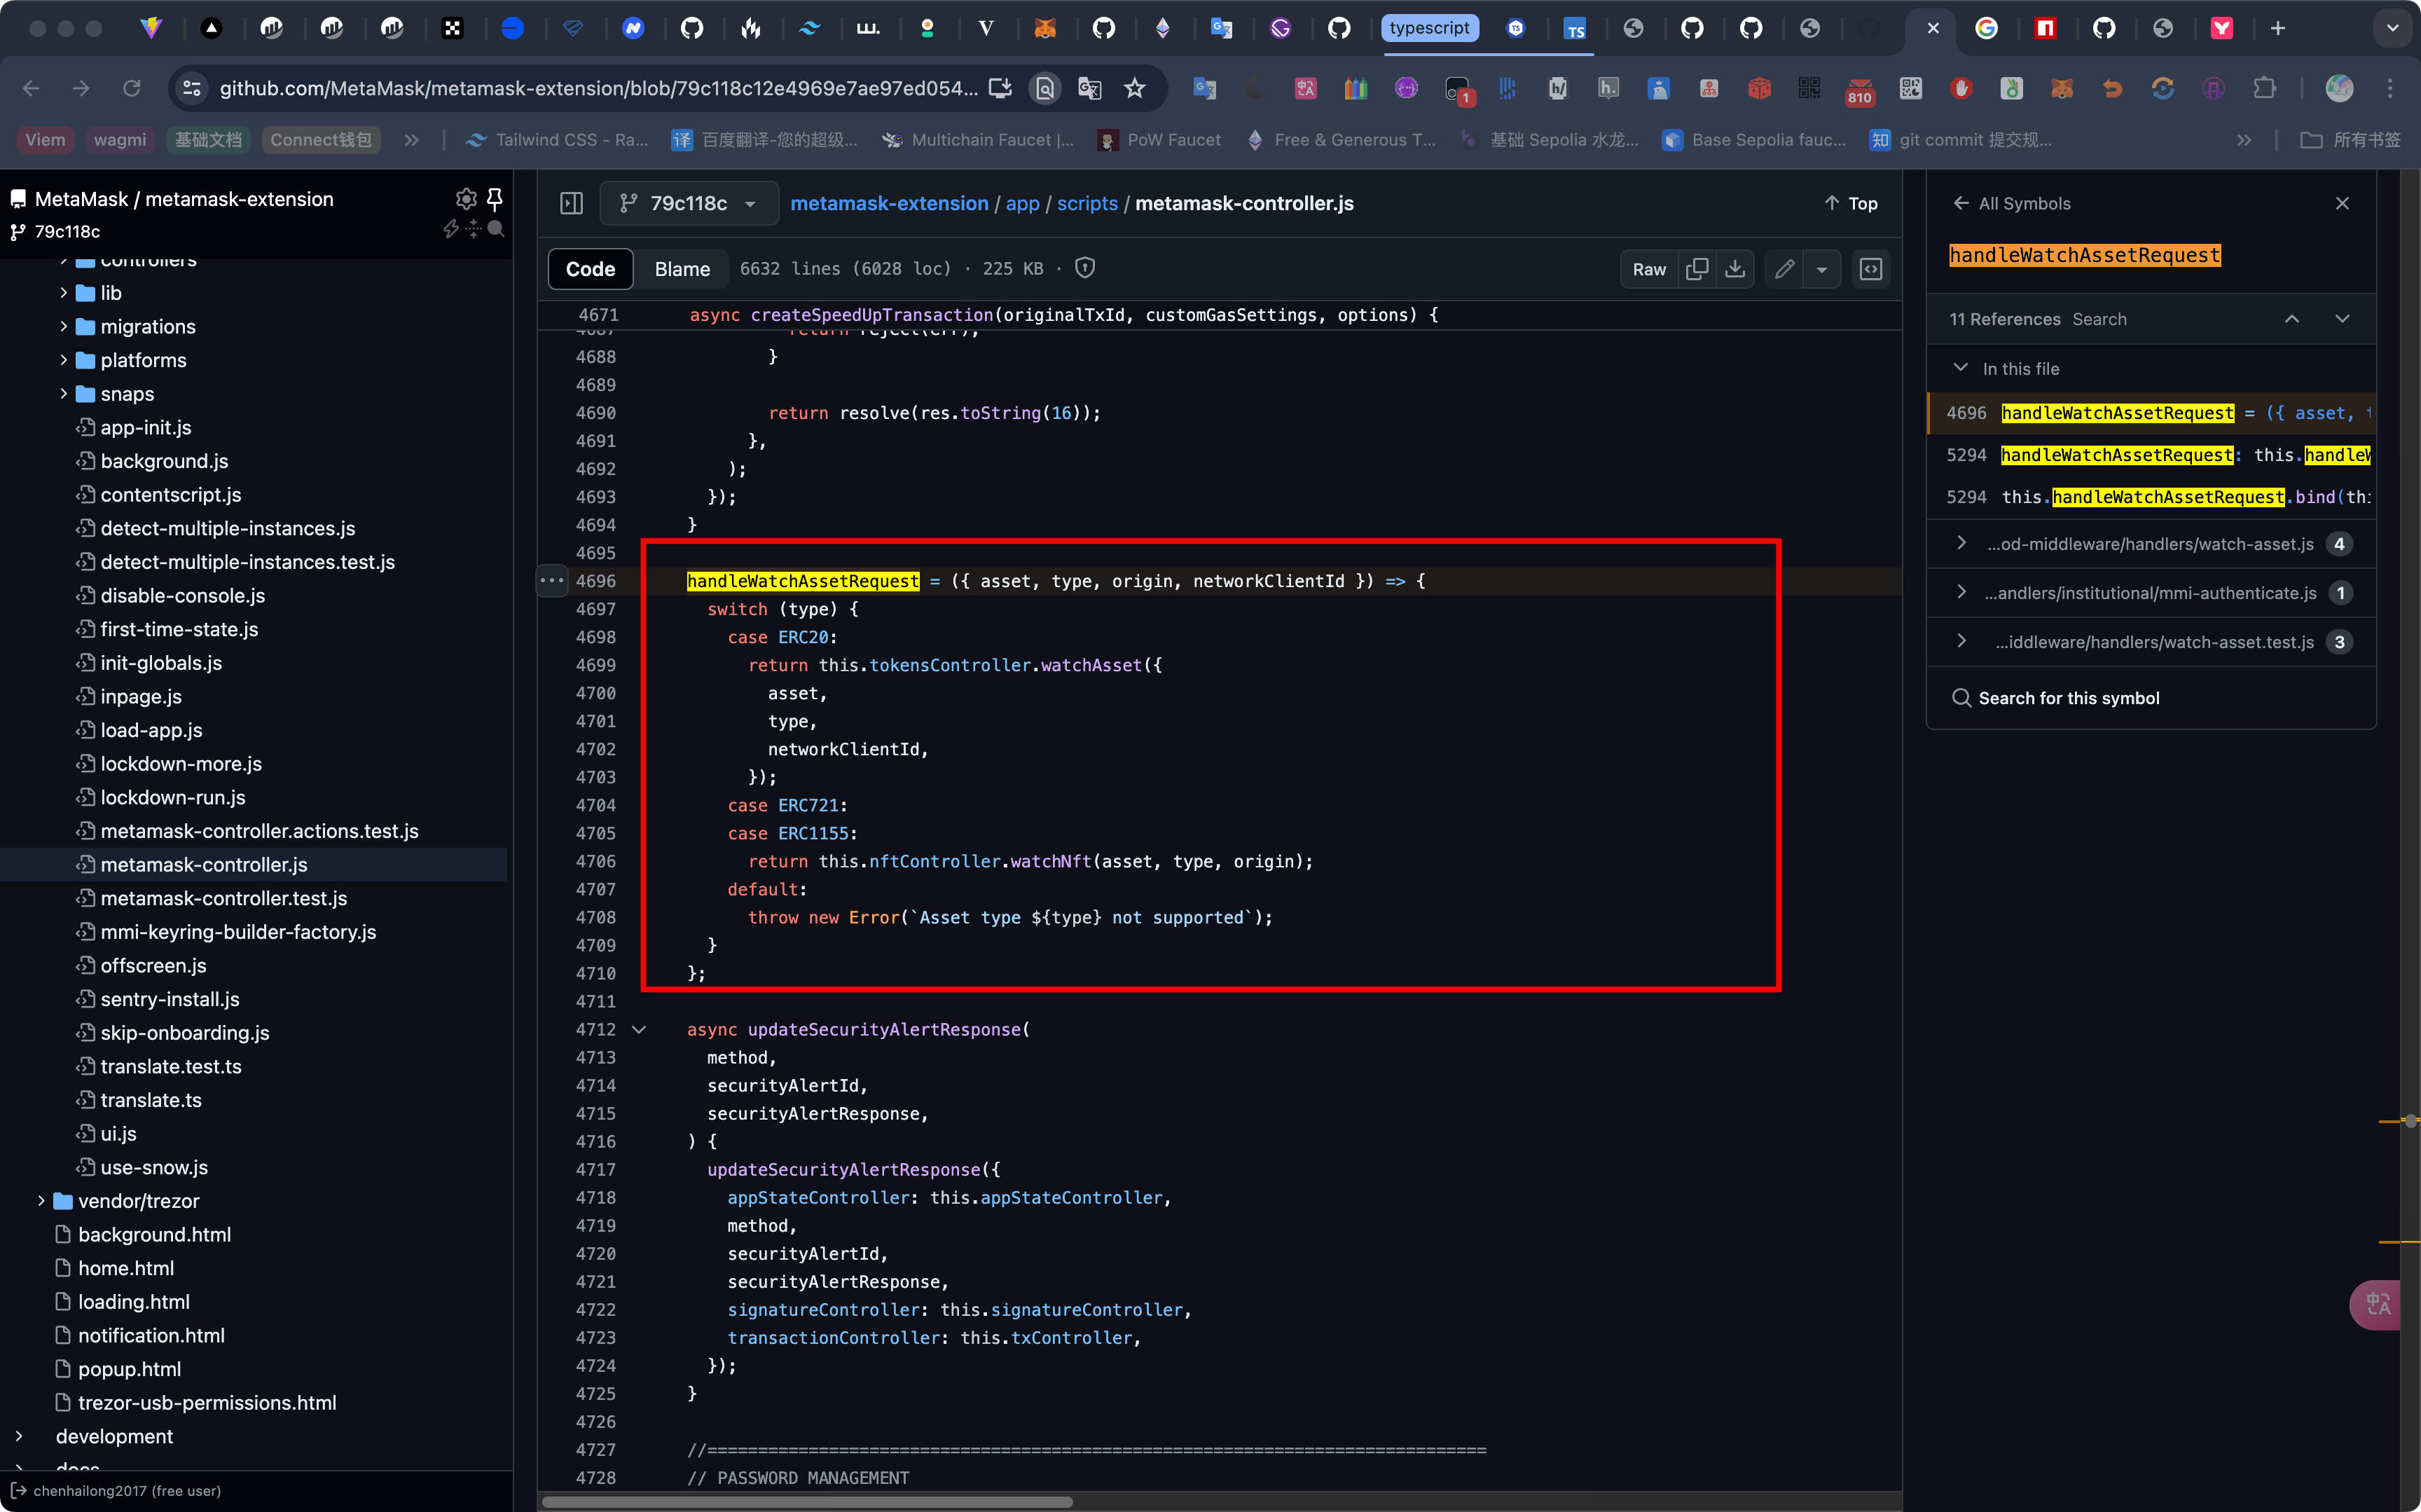Go back to All Symbols
Screen dimensions: 2421x1512
pos(2011,203)
